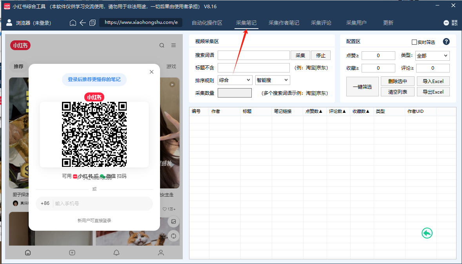The image size is (462, 264).
Task: Open the 智能搜 dropdown
Action: (x=273, y=80)
